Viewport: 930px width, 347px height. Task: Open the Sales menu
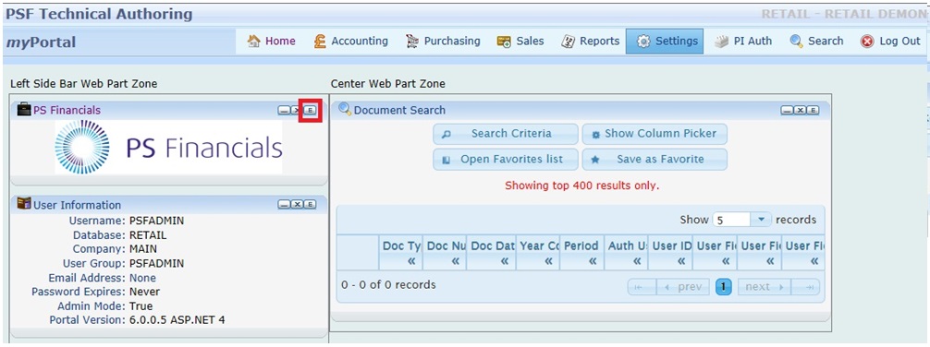(x=520, y=41)
